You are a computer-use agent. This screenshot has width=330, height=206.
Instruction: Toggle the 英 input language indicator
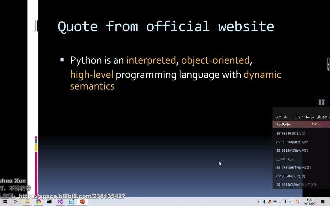point(291,202)
